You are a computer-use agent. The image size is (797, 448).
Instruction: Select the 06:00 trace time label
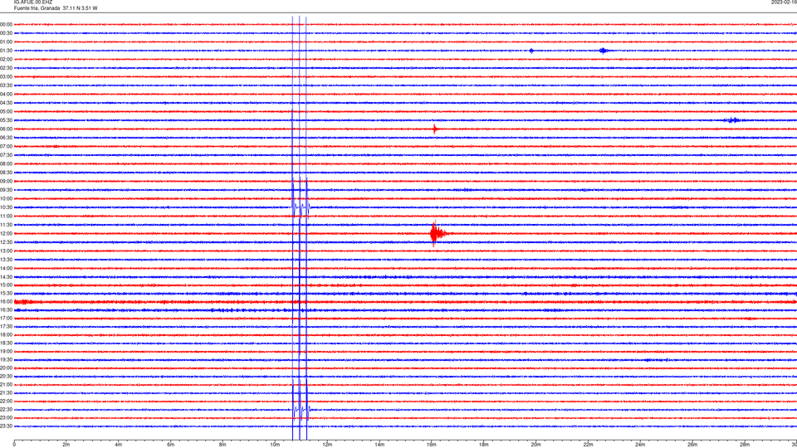coord(6,129)
